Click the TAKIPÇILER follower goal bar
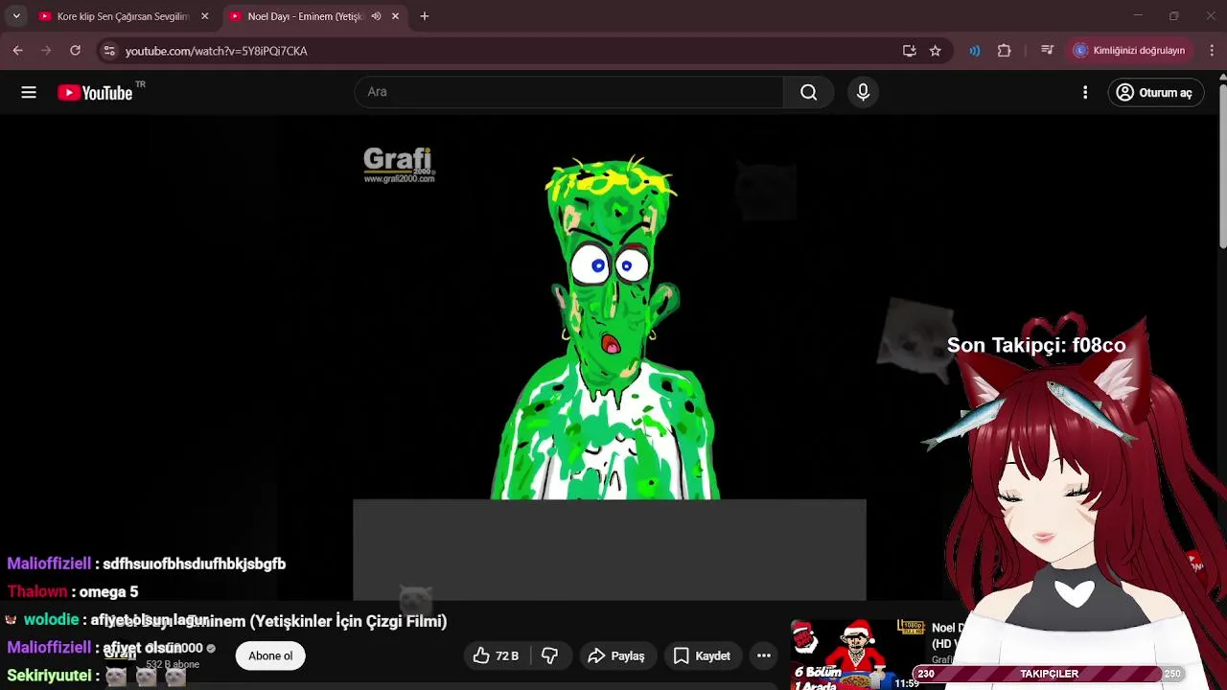 pos(1049,674)
